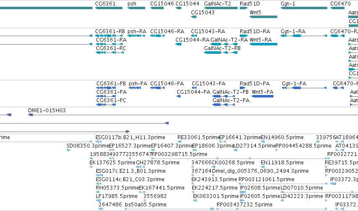The image size is (358, 211).
Task: Click EST ESG0117b.B21_H11.3prime
Action: pyautogui.click(x=130, y=137)
